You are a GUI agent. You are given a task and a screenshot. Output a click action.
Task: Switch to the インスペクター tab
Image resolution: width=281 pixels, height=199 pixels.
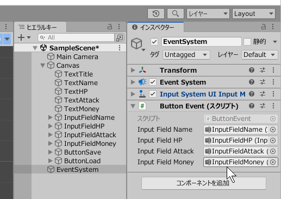click(x=156, y=27)
